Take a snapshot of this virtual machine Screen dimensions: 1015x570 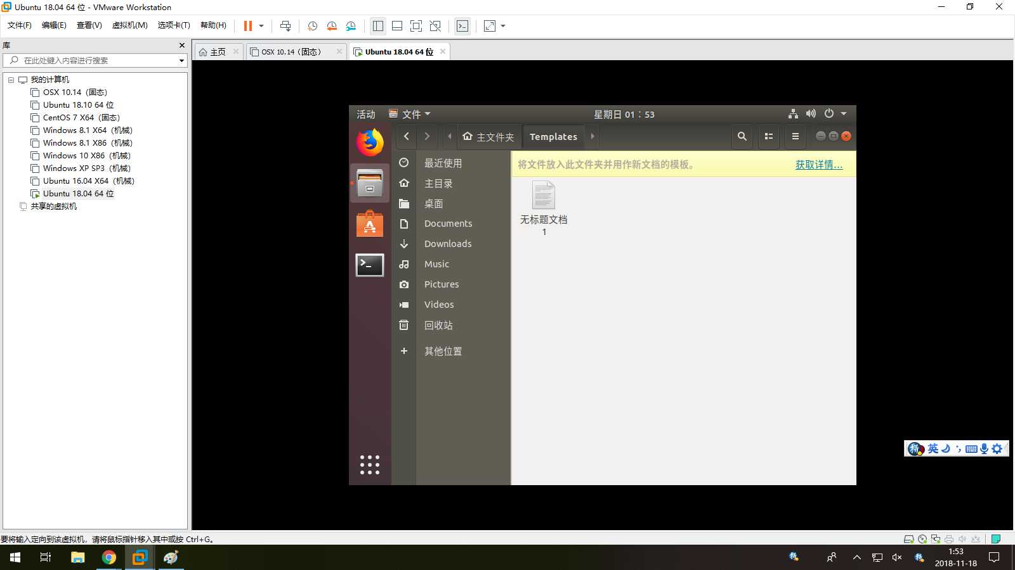coord(313,26)
